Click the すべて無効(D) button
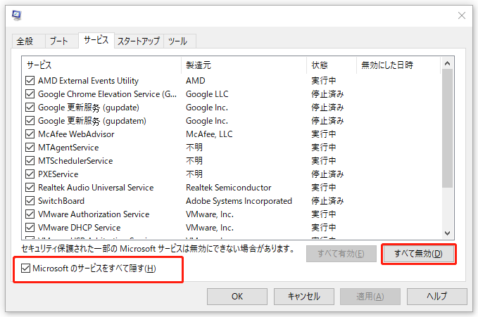Viewport: 478px width, 317px height. [418, 254]
